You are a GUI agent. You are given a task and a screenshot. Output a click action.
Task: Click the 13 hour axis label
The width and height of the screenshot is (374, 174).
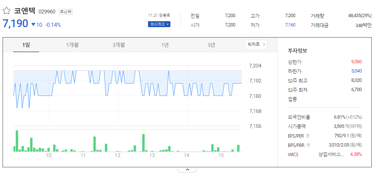click(152, 155)
